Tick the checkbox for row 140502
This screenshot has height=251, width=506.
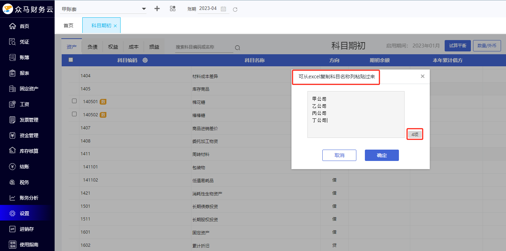74,114
